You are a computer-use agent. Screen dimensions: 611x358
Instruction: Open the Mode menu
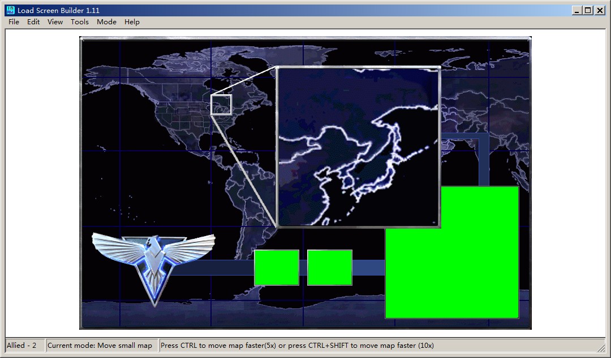tap(106, 22)
